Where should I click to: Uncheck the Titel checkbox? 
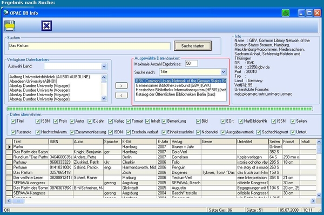point(13,121)
